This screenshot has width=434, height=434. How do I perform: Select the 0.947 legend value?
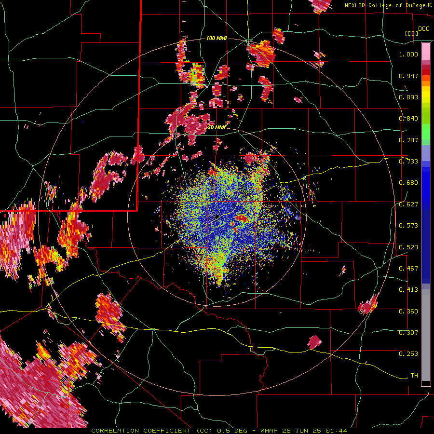[x=408, y=76]
